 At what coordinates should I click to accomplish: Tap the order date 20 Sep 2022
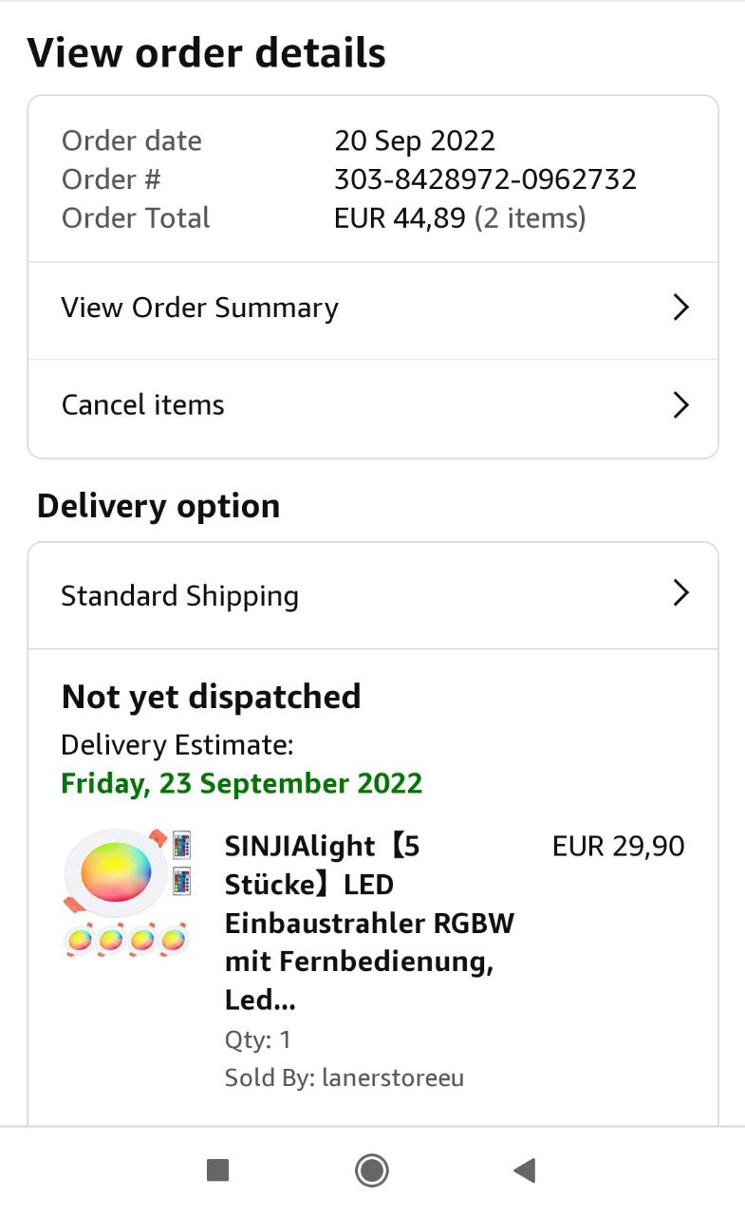pyautogui.click(x=415, y=140)
